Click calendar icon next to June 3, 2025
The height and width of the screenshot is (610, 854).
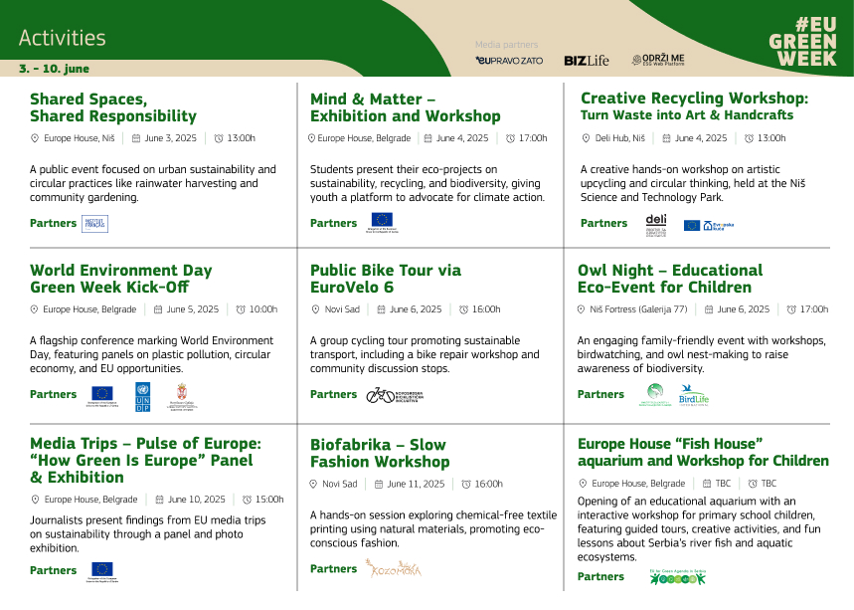pos(136,138)
